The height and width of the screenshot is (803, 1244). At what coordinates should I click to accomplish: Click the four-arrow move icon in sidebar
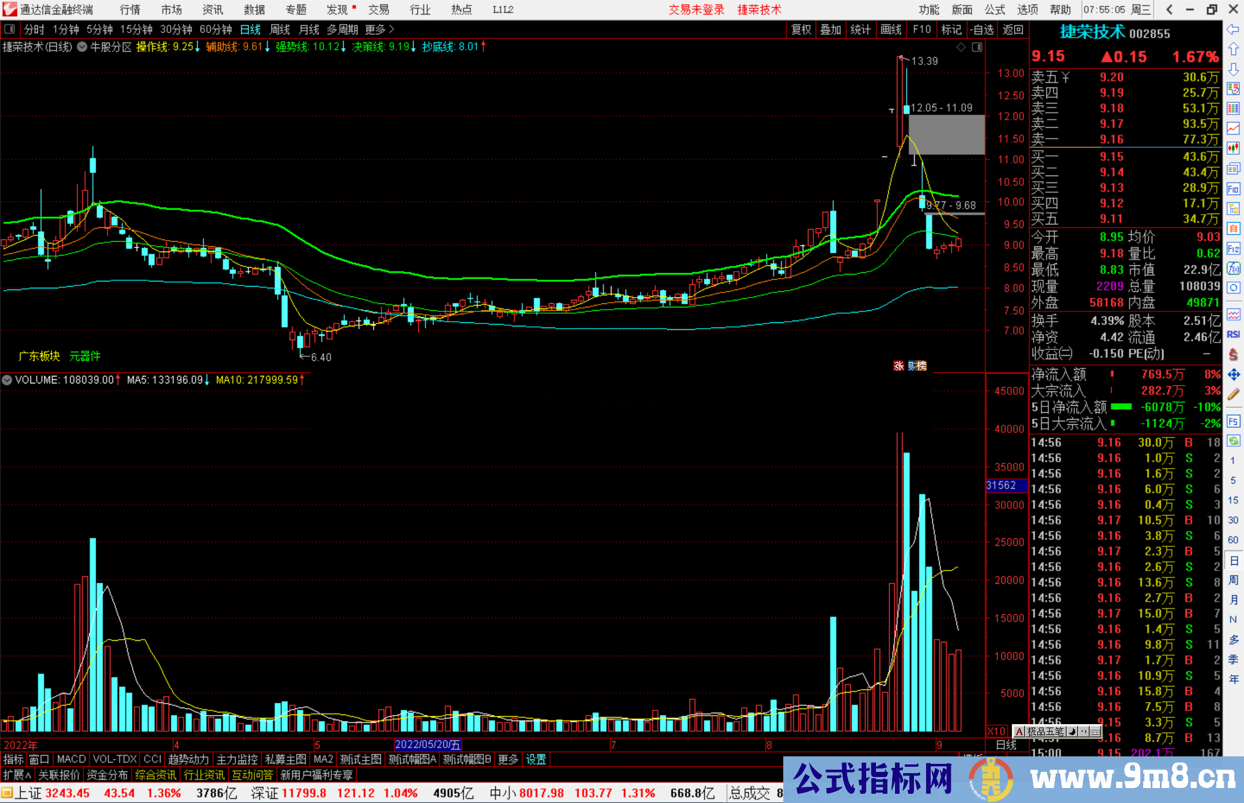(1233, 375)
